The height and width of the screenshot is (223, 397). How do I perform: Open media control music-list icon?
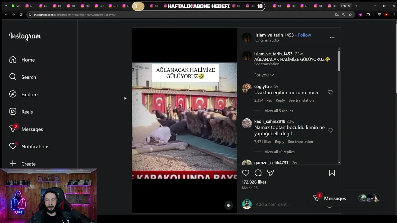379,15
